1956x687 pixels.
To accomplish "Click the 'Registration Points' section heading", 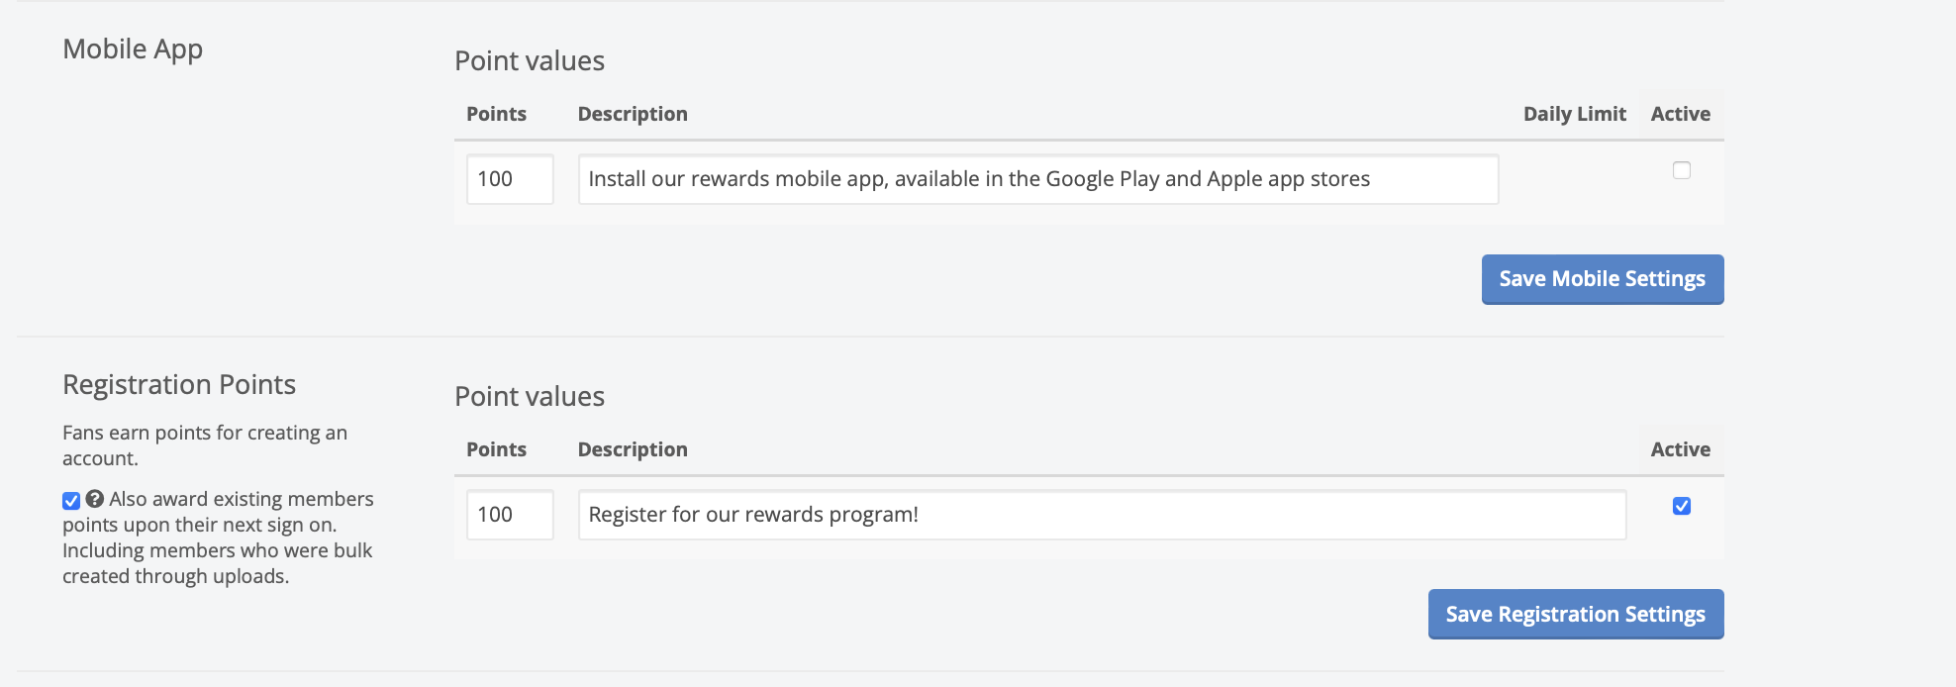I will (x=179, y=384).
